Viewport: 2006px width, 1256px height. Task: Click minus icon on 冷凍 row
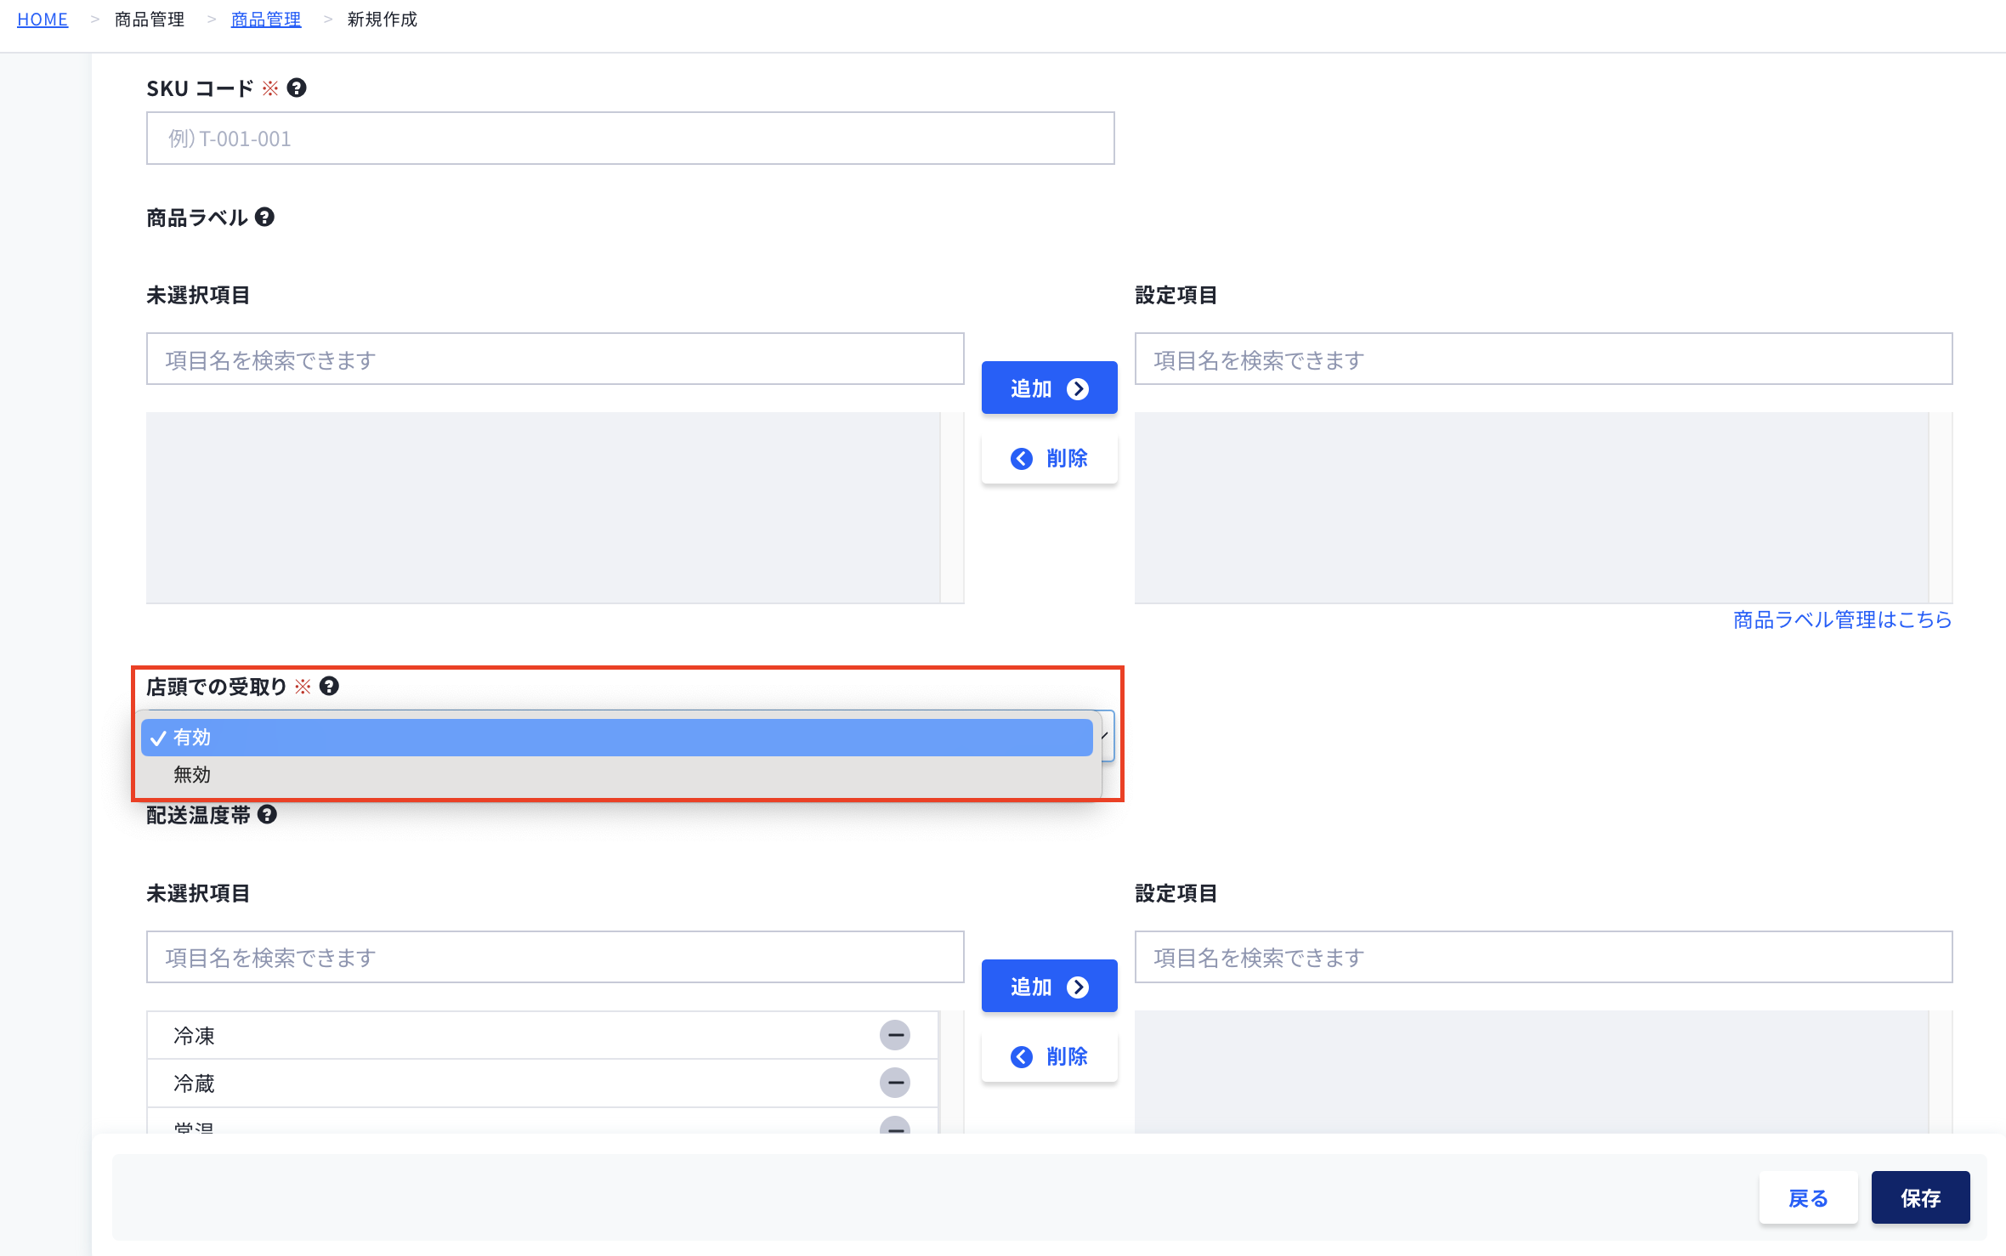894,1035
